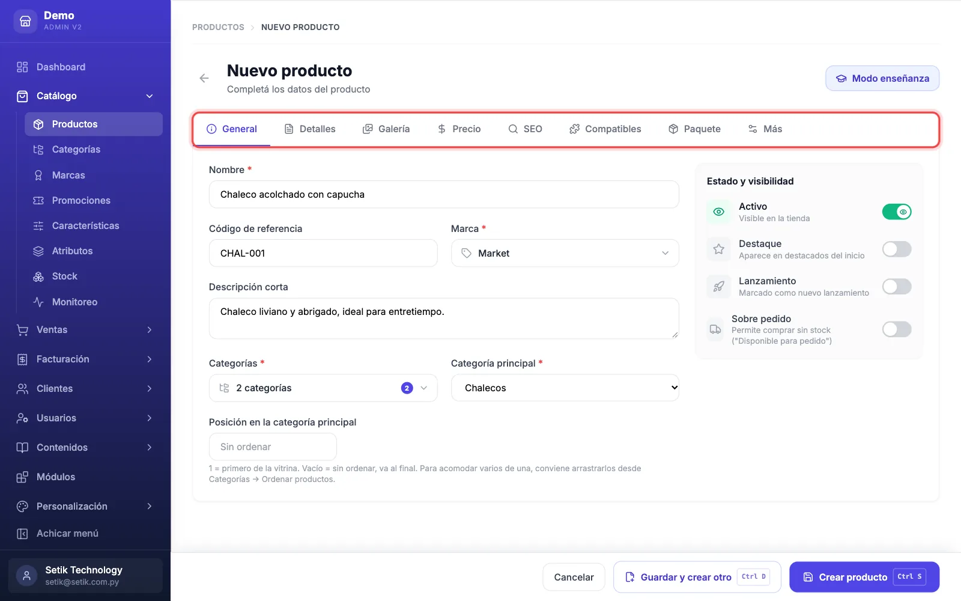Enable the Destaque toggle
The width and height of the screenshot is (961, 601).
(x=897, y=249)
